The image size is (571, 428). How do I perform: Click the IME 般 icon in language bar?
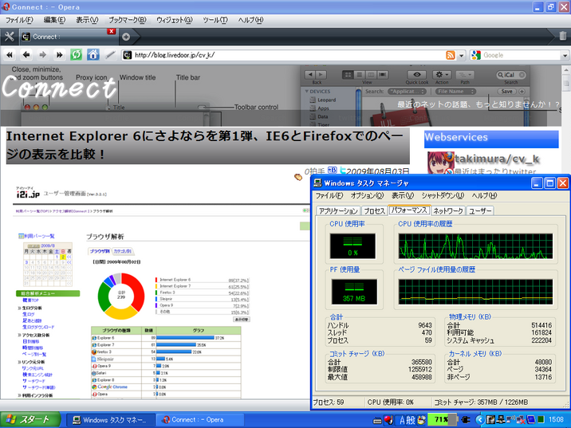[412, 420]
